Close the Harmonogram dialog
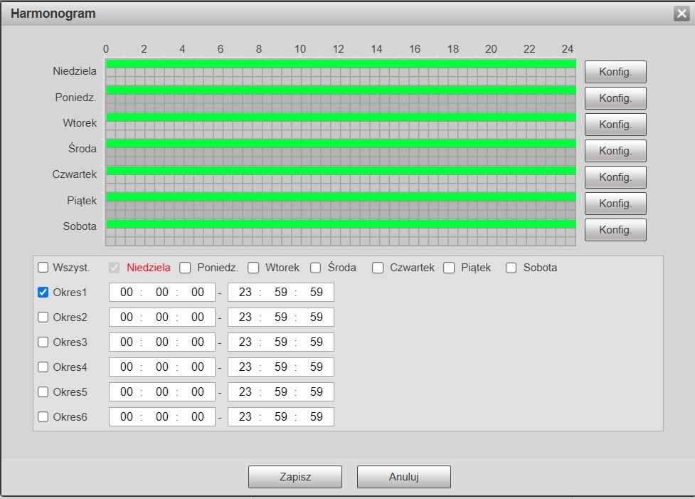 pyautogui.click(x=681, y=14)
